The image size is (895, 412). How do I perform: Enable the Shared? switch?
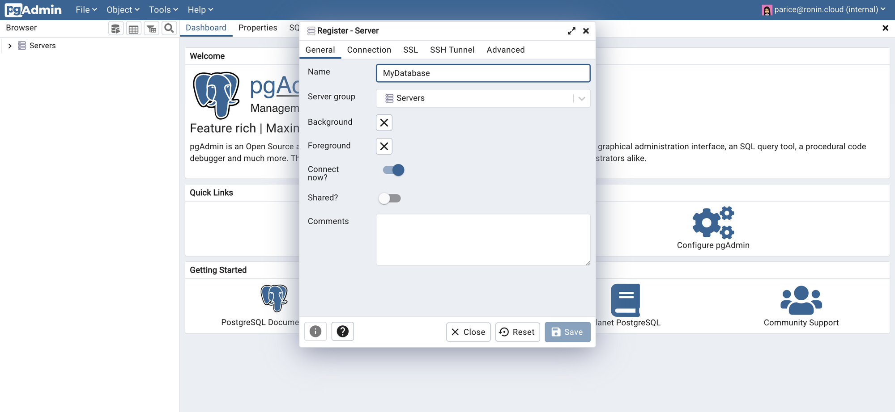click(389, 198)
